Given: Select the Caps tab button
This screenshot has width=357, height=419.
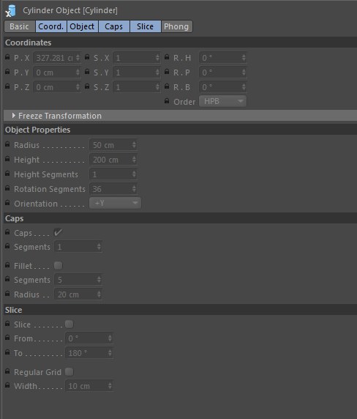Looking at the screenshot, I should [114, 26].
